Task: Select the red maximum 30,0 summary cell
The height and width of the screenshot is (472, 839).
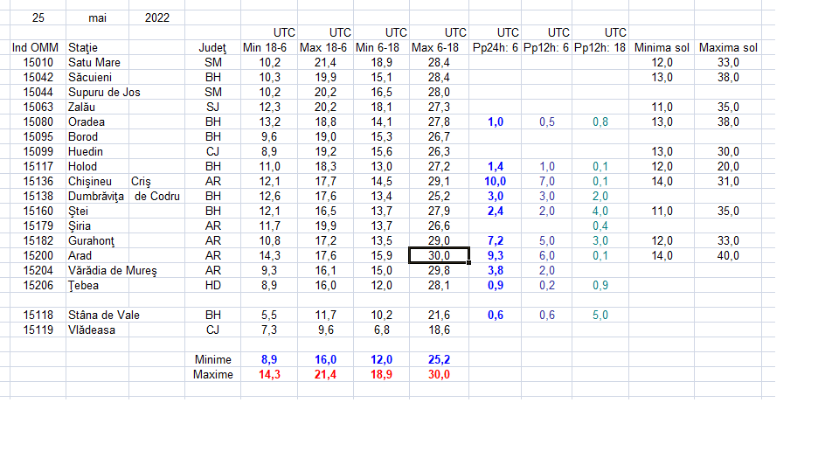Action: click(439, 375)
